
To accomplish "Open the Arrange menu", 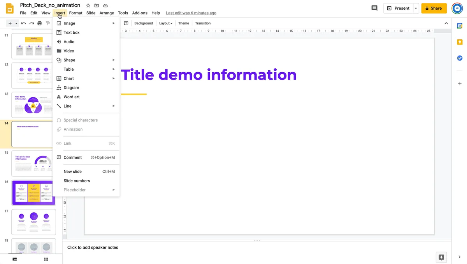I will click(x=107, y=13).
